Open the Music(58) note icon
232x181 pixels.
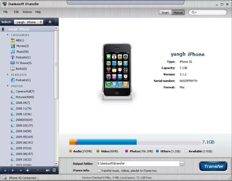tap(13, 52)
